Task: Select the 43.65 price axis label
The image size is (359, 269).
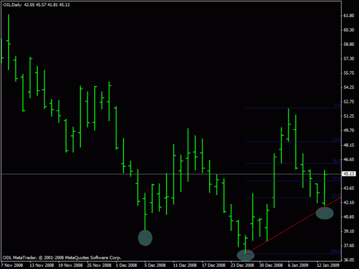Action: click(x=349, y=188)
